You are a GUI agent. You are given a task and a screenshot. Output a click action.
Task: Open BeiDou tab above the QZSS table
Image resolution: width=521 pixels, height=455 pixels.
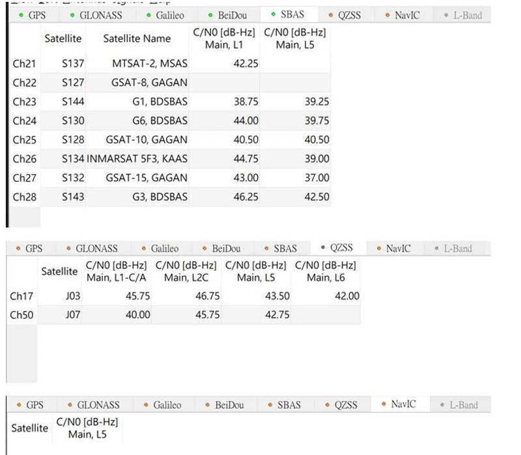(x=222, y=248)
